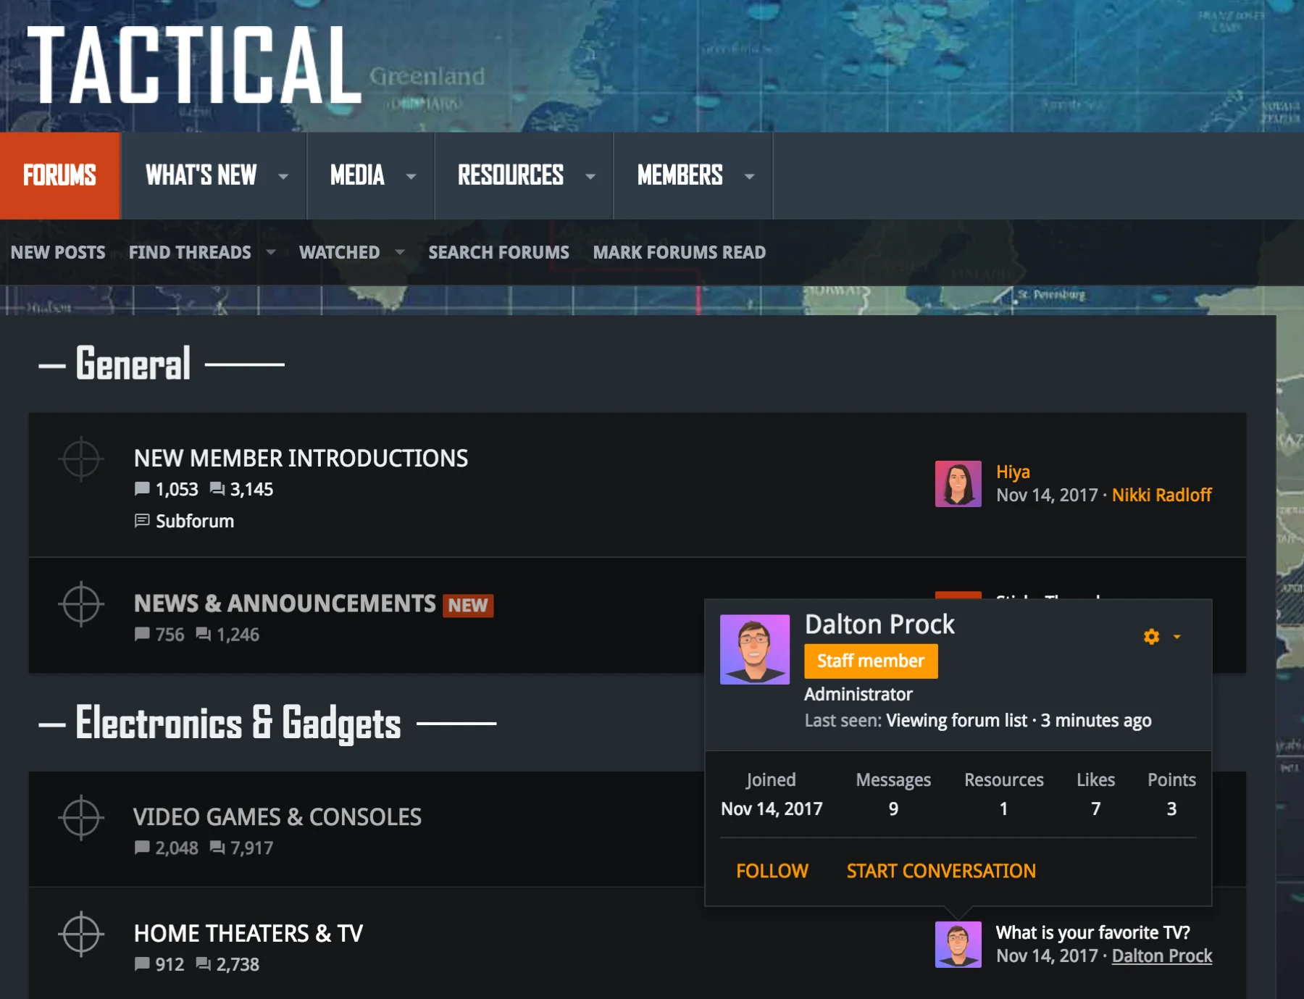Expand the What's New dropdown arrow
Screen dimensions: 1304x999
[x=283, y=176]
